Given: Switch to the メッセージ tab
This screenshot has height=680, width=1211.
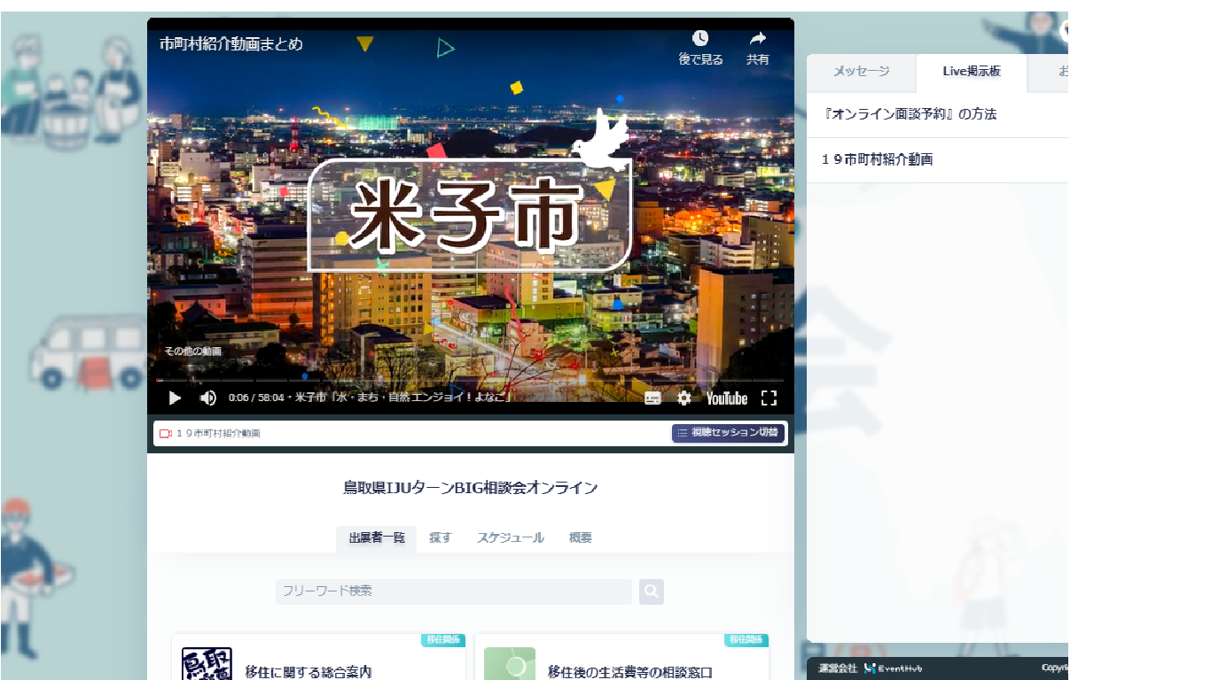Looking at the screenshot, I should [x=861, y=73].
